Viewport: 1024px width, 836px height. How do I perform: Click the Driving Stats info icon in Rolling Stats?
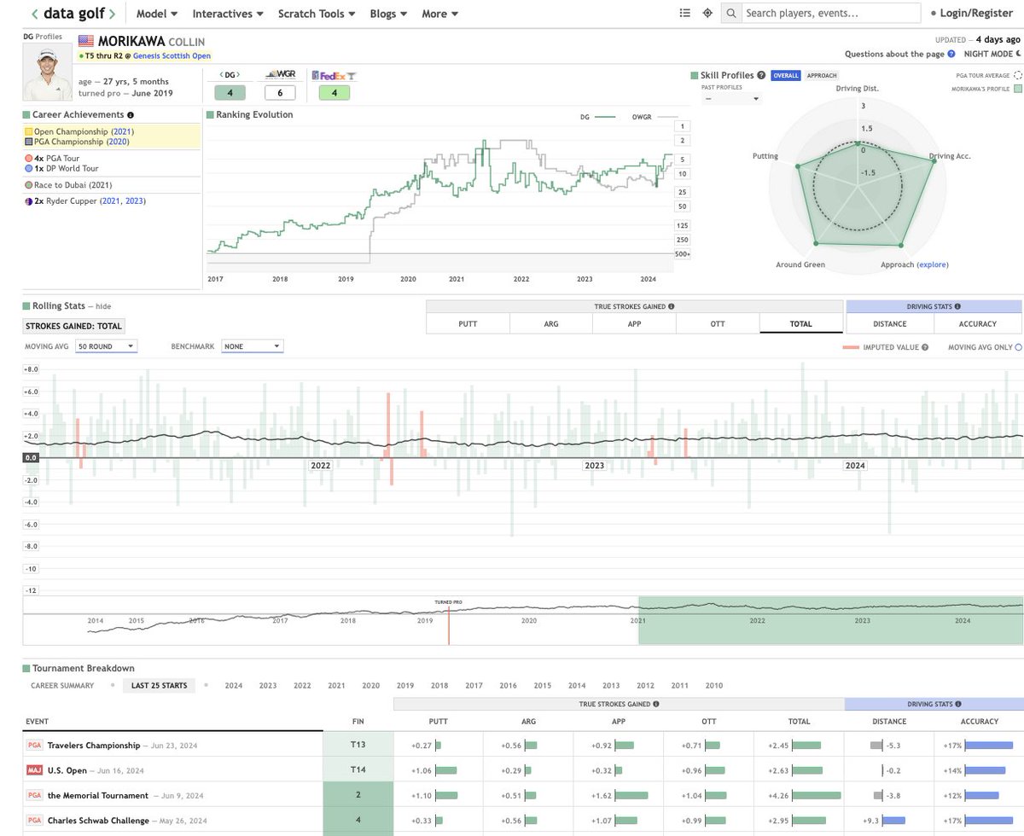[x=958, y=306]
